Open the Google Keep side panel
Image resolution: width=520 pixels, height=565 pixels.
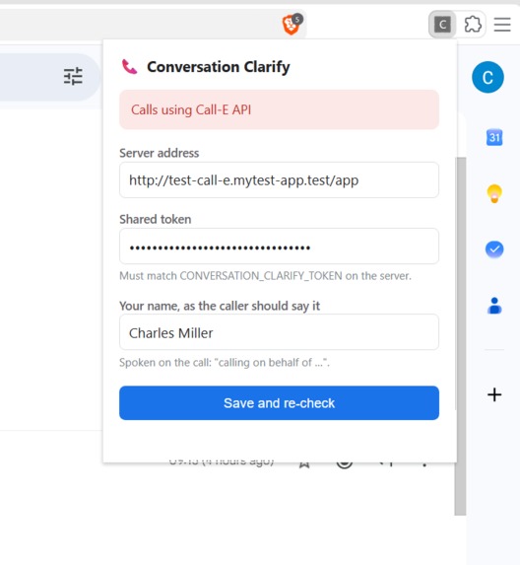(494, 193)
